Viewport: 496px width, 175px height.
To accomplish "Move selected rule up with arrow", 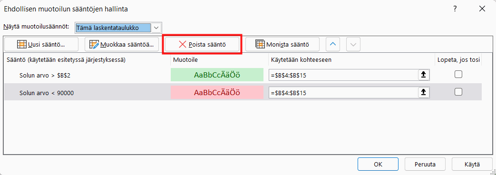I will click(x=332, y=45).
